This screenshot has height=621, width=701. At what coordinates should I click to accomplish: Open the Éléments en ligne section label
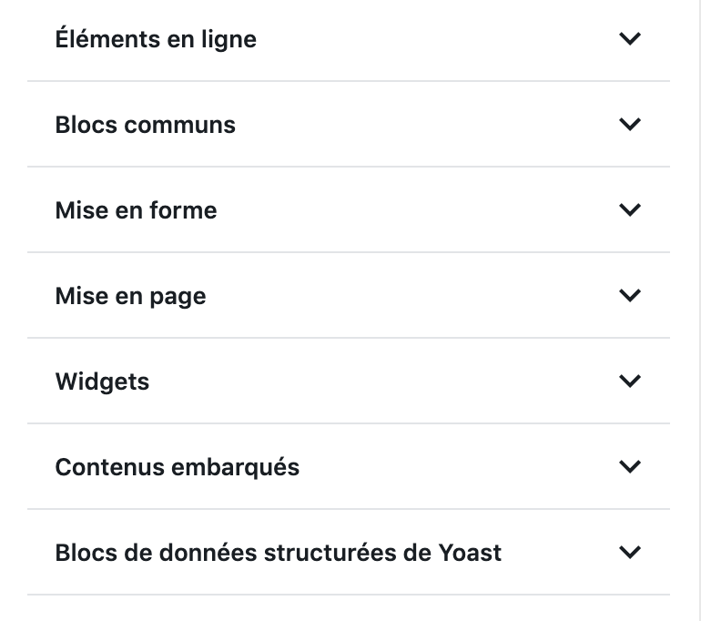(156, 39)
